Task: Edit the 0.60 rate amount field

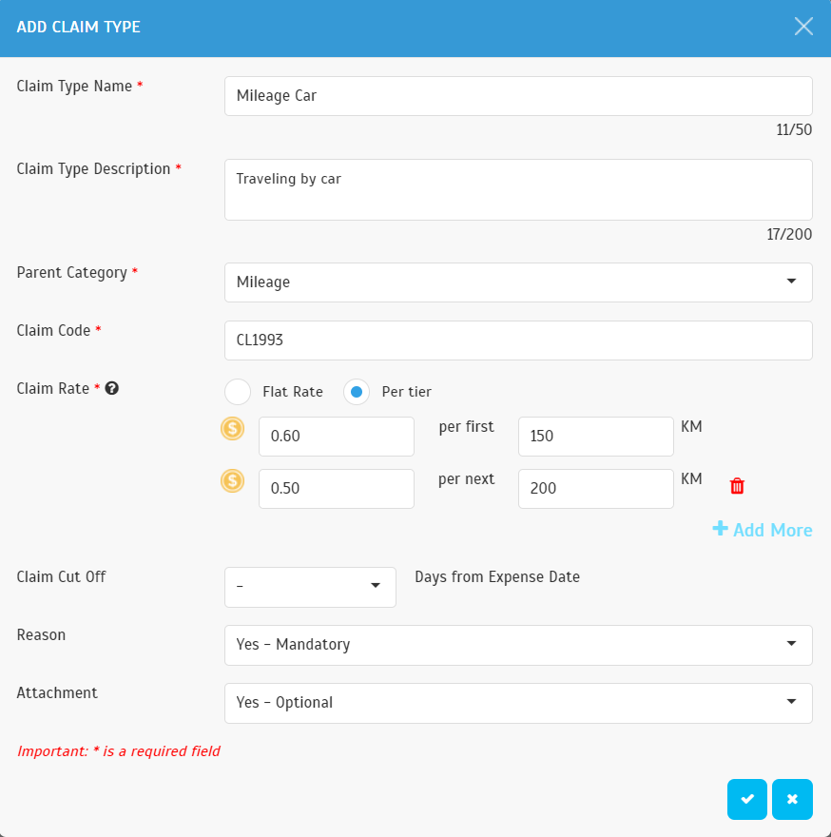Action: (x=337, y=437)
